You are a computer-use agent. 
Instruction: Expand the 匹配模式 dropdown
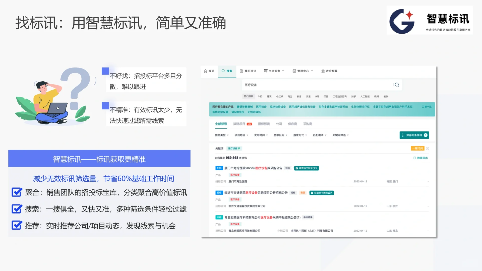(319, 135)
